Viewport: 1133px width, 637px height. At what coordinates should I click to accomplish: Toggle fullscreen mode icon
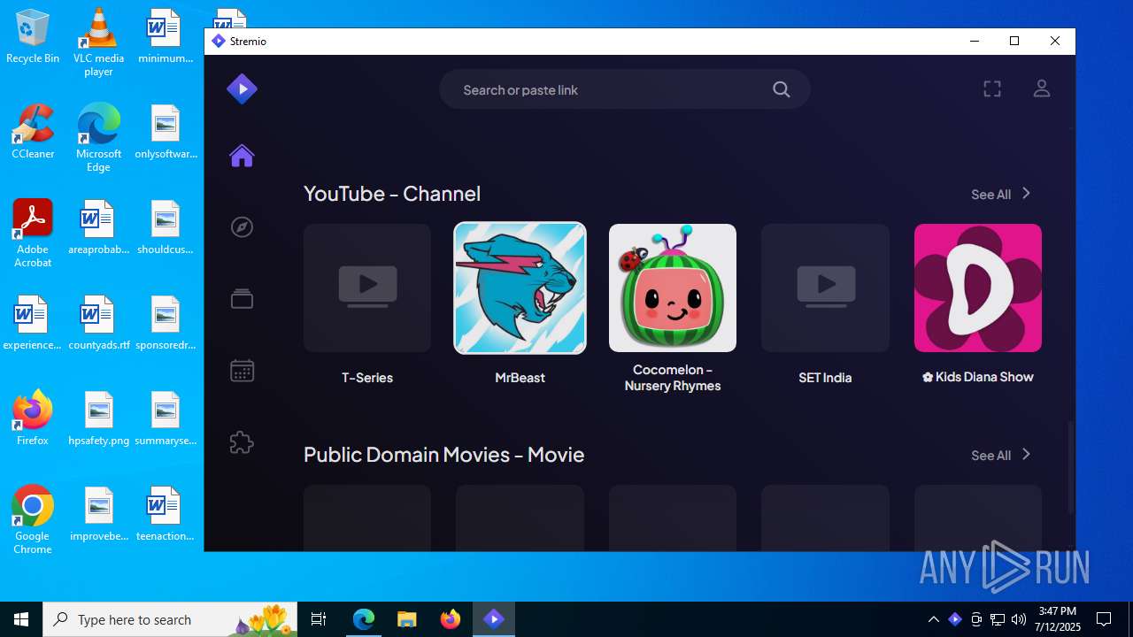click(992, 88)
